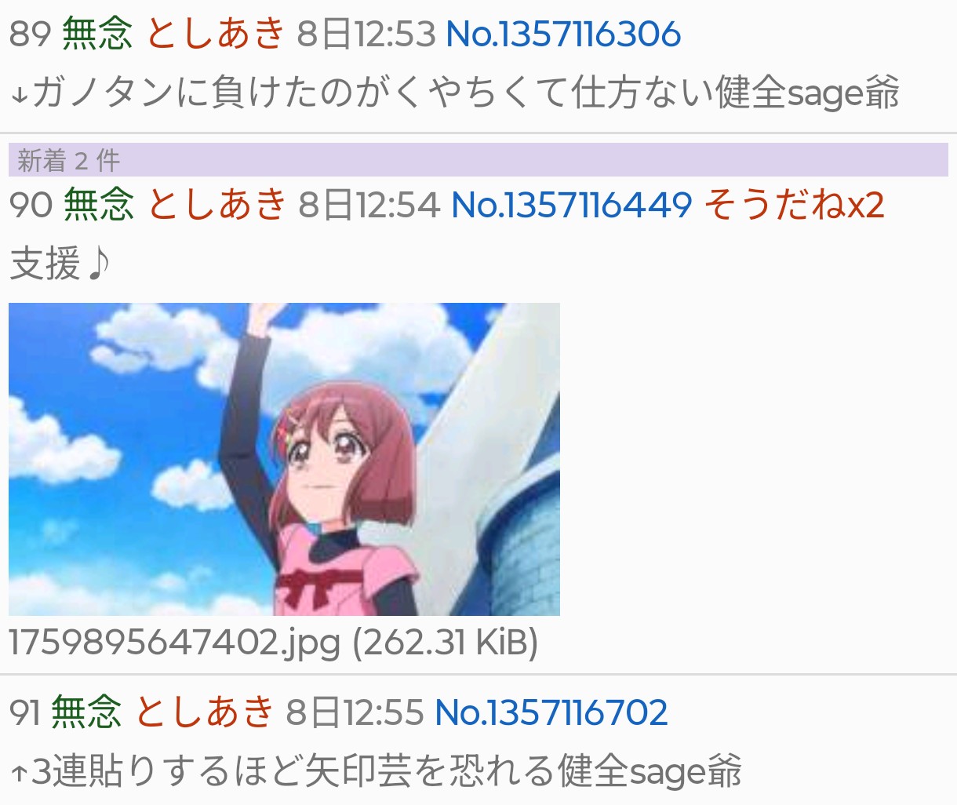Click the 新着 2 件 new posts bar

click(x=478, y=160)
